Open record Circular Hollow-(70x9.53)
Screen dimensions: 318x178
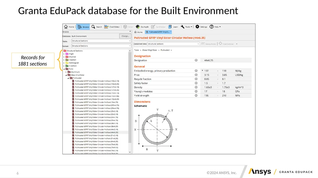pyautogui.click(x=95, y=147)
